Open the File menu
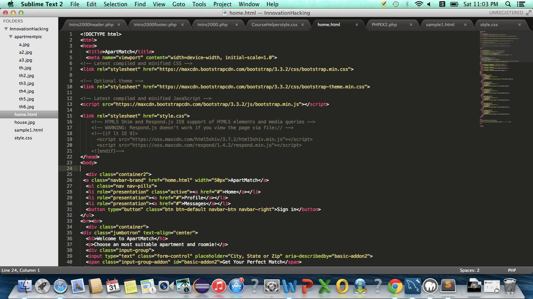 (x=75, y=4)
